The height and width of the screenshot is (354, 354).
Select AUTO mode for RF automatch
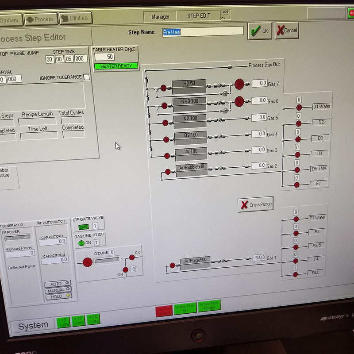pyautogui.click(x=58, y=283)
